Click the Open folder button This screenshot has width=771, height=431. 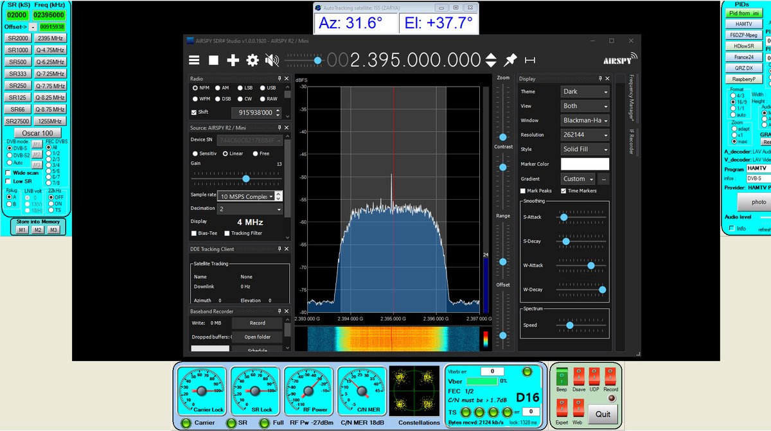[257, 337]
